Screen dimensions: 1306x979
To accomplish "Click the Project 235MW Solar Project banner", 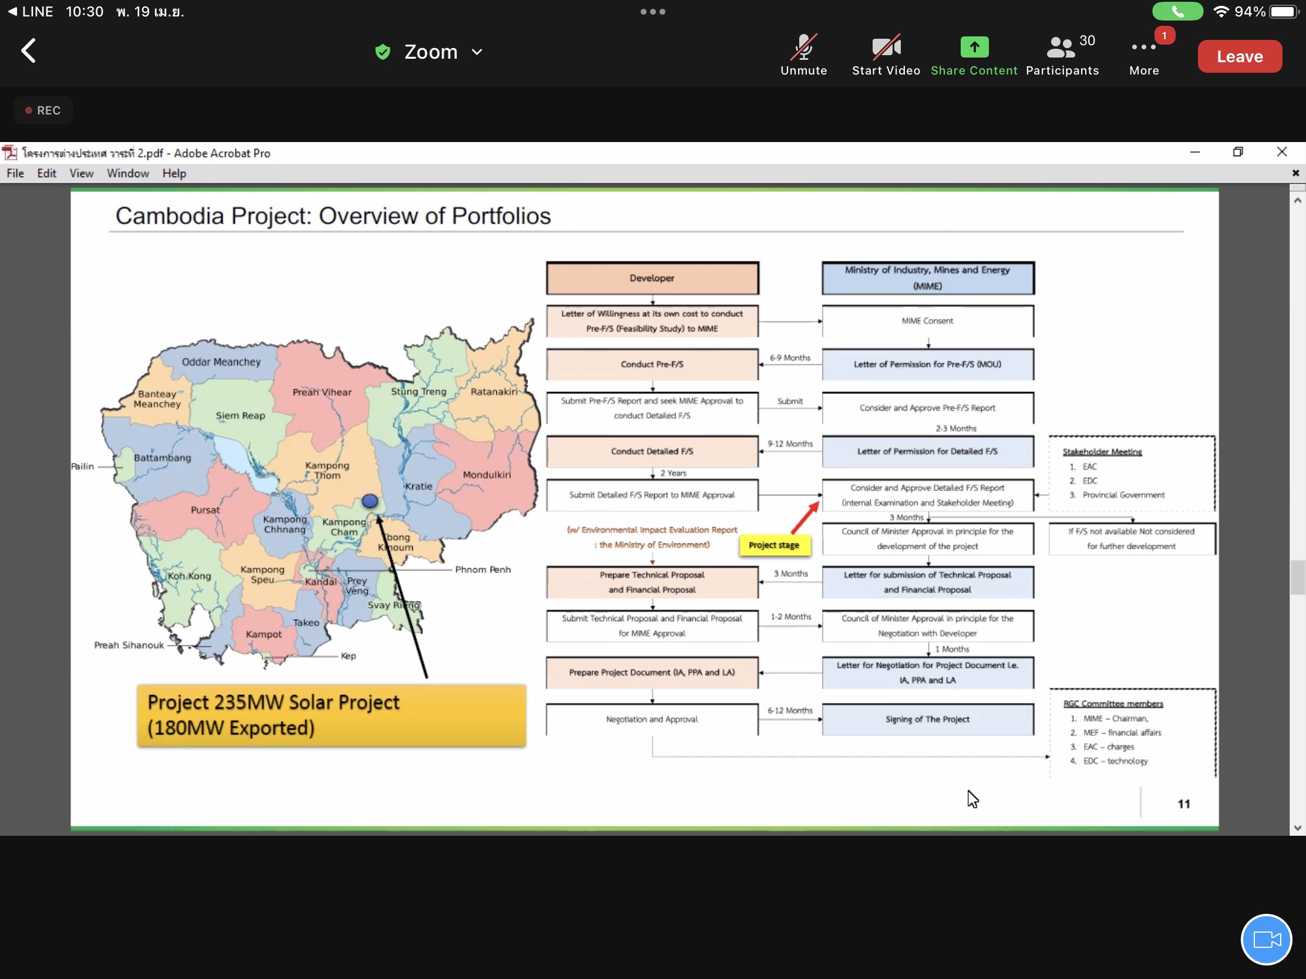I will tap(331, 716).
